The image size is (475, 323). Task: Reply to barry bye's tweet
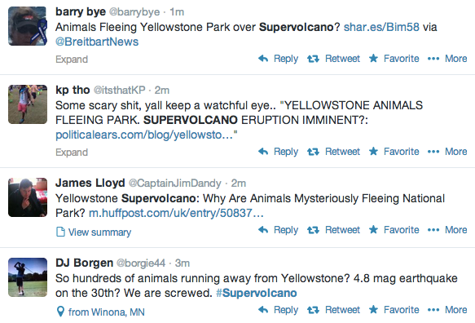pos(278,59)
